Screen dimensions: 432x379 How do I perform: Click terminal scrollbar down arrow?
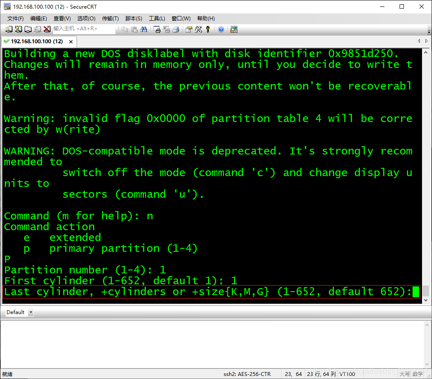pyautogui.click(x=426, y=300)
